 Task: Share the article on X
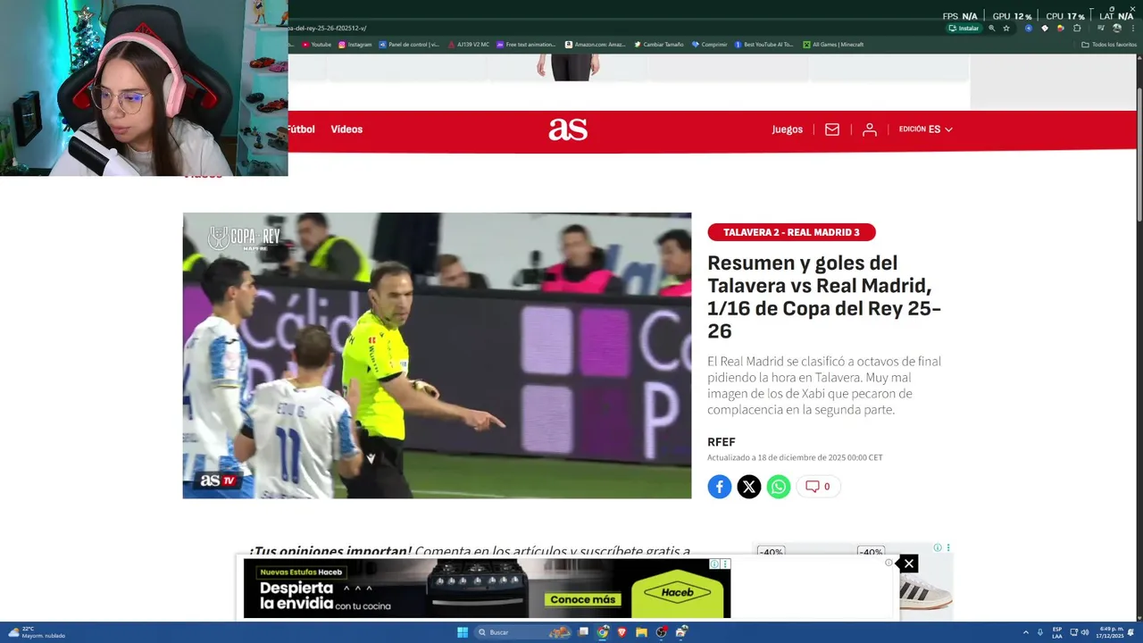coord(749,487)
